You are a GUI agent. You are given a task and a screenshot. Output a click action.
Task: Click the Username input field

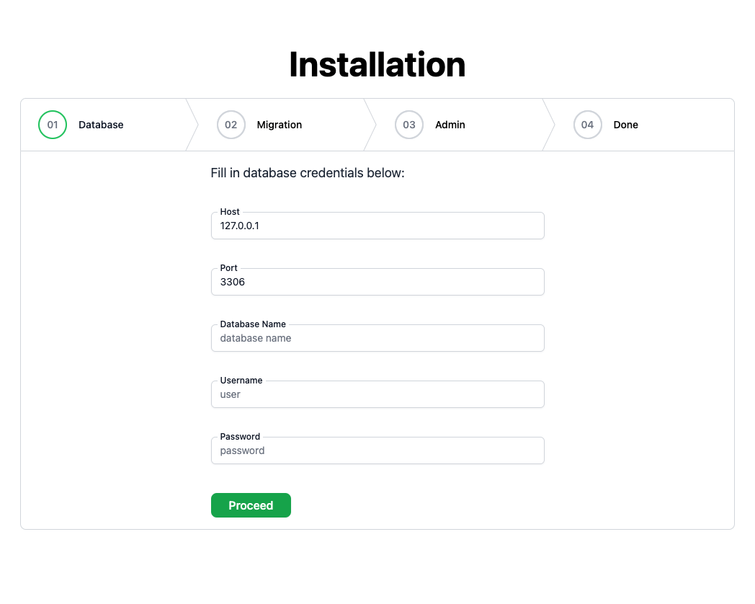pyautogui.click(x=377, y=394)
